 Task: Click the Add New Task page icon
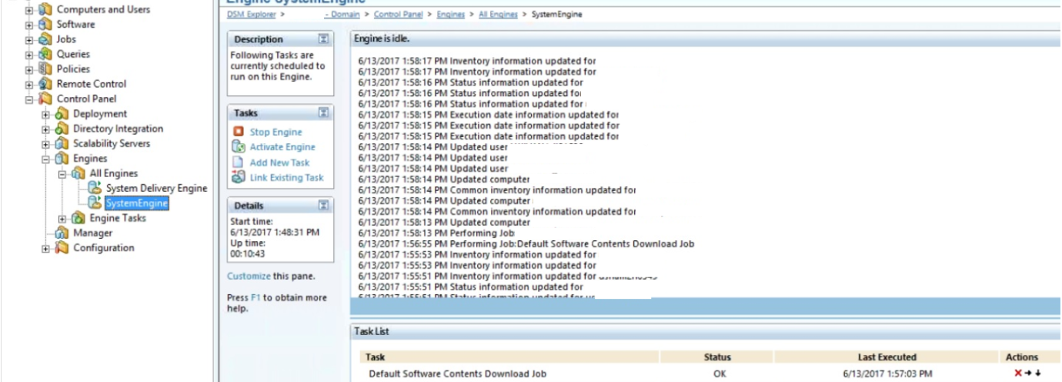coord(238,163)
